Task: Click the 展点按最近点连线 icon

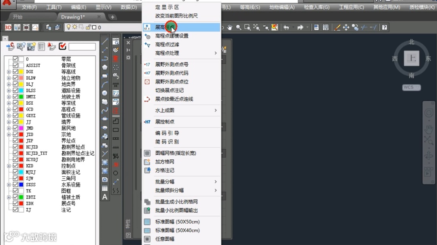Action: [x=147, y=99]
